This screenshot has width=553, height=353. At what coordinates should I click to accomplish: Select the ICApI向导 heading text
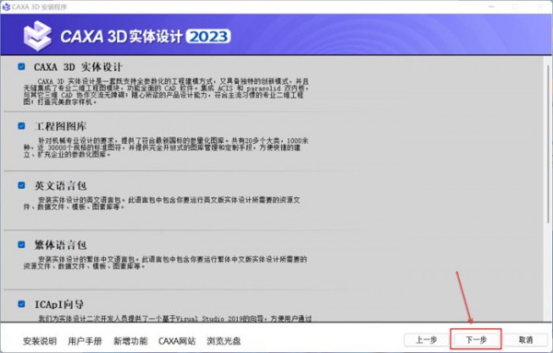click(x=59, y=304)
